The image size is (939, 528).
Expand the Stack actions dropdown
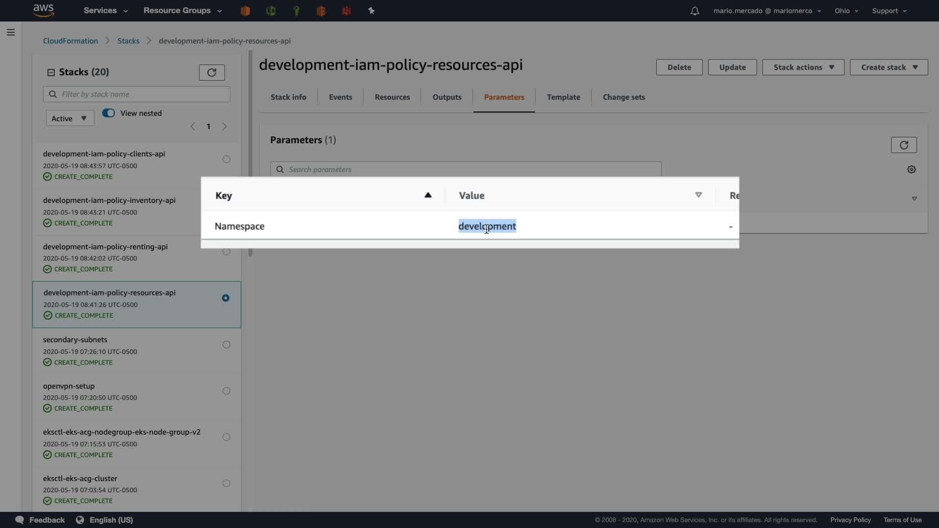coord(803,67)
